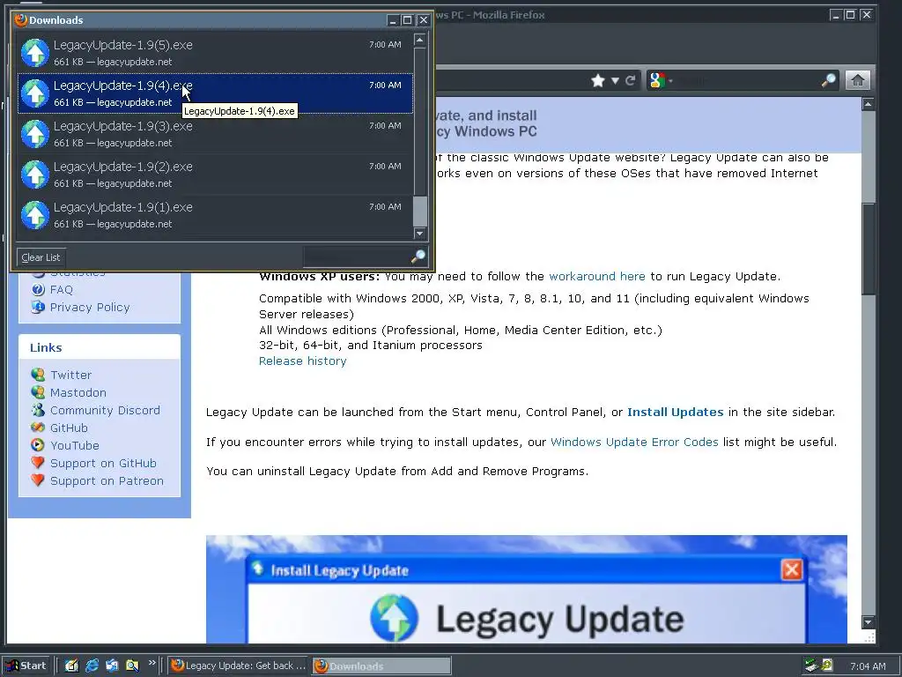Open the Community Discord link
The height and width of the screenshot is (677, 902).
point(106,411)
